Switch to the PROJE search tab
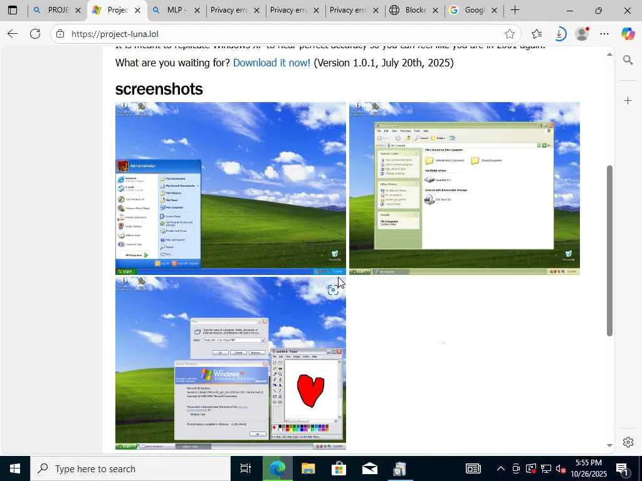642x481 pixels. [57, 10]
